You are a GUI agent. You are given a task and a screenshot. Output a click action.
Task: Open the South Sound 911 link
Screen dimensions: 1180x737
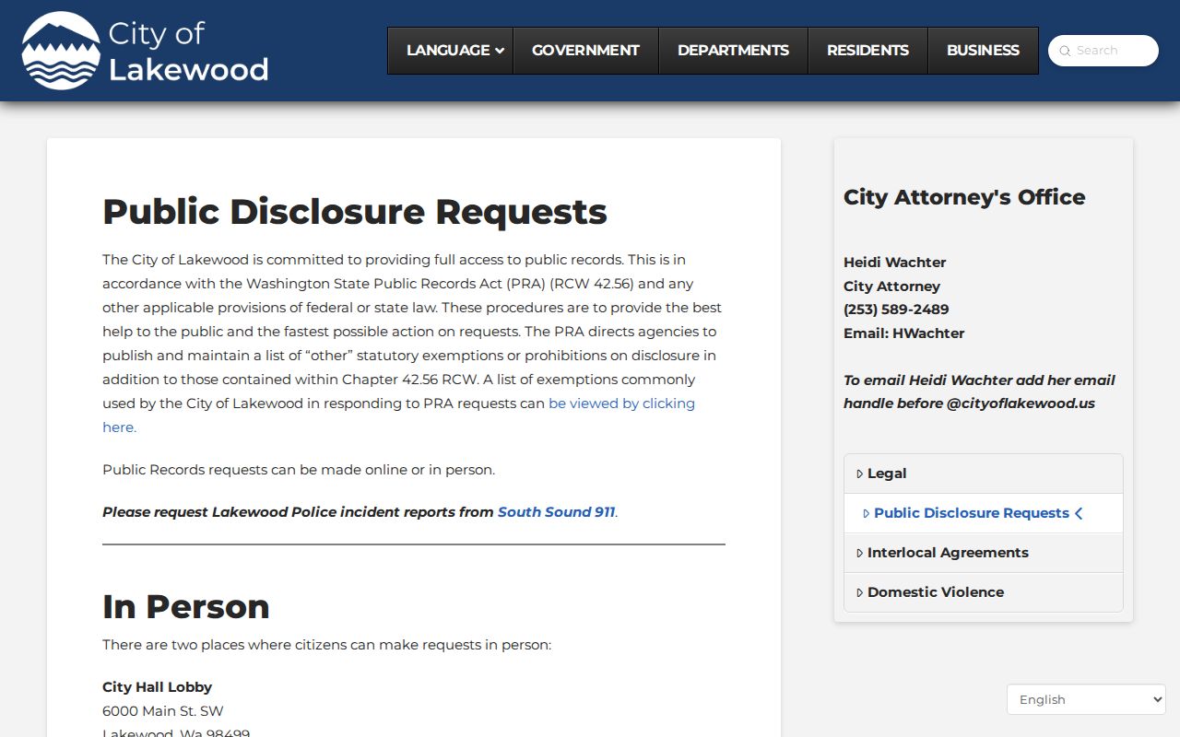[x=556, y=512]
